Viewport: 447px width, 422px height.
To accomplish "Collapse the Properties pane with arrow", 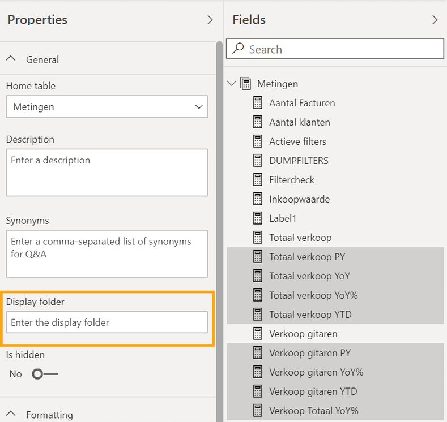I will point(210,20).
